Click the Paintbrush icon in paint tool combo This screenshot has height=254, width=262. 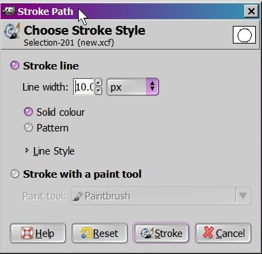(77, 196)
